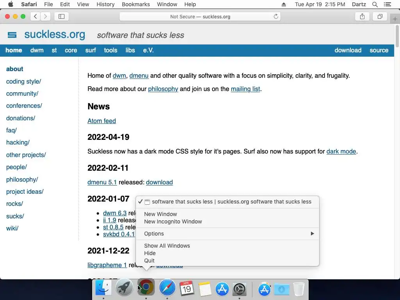Show all tabs overview button

[380, 16]
